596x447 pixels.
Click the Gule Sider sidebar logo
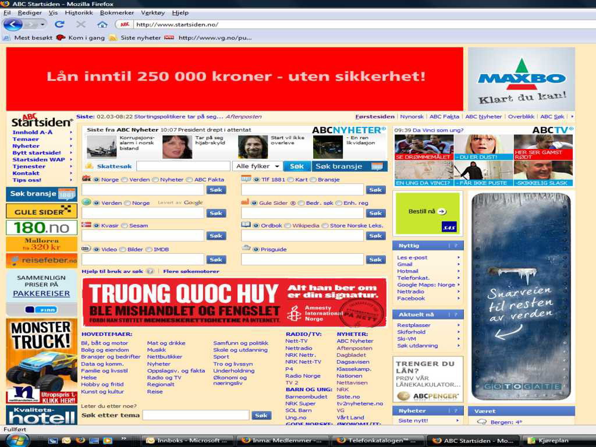(x=41, y=211)
